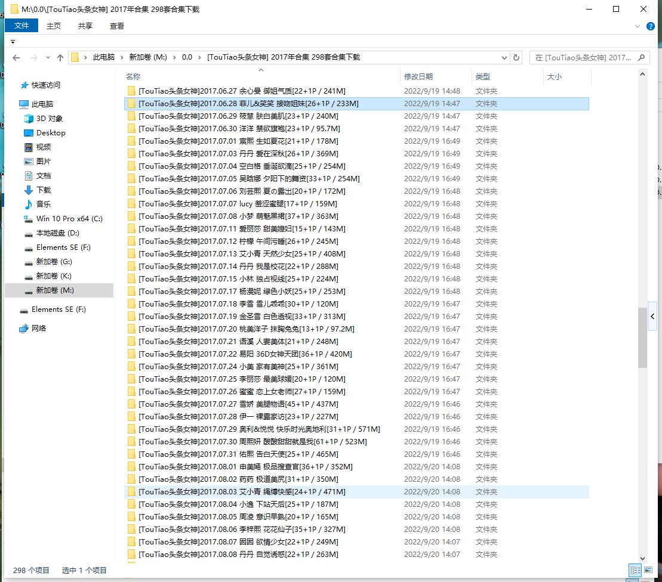Open 下载 folder in the sidebar
This screenshot has height=582, width=662.
coord(44,190)
